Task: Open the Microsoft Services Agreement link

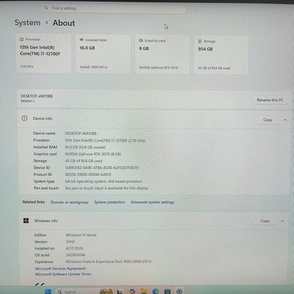Action: click(x=60, y=268)
